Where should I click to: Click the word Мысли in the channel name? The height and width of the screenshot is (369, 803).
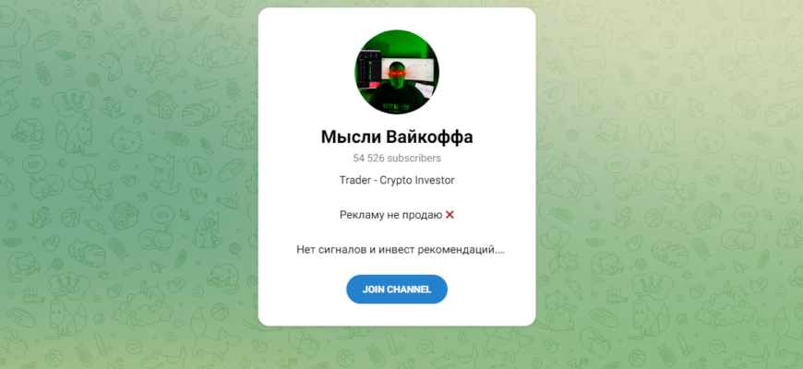pyautogui.click(x=351, y=137)
